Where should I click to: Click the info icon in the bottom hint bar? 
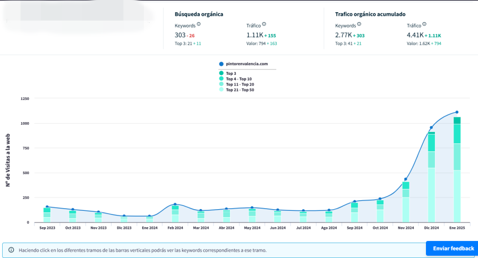tap(11, 250)
